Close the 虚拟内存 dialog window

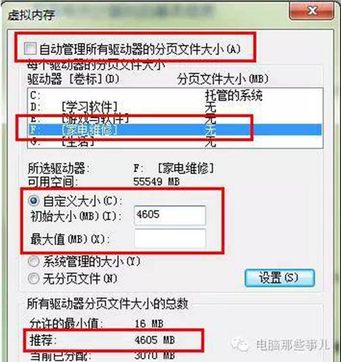pyautogui.click(x=312, y=11)
